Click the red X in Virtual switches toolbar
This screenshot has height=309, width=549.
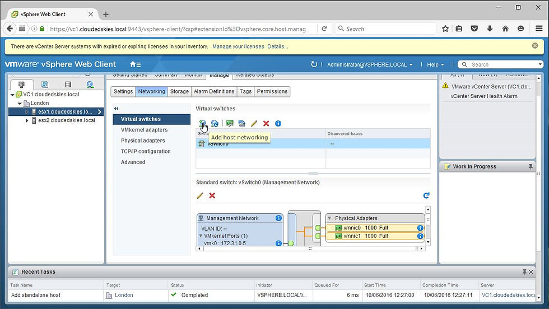point(266,124)
